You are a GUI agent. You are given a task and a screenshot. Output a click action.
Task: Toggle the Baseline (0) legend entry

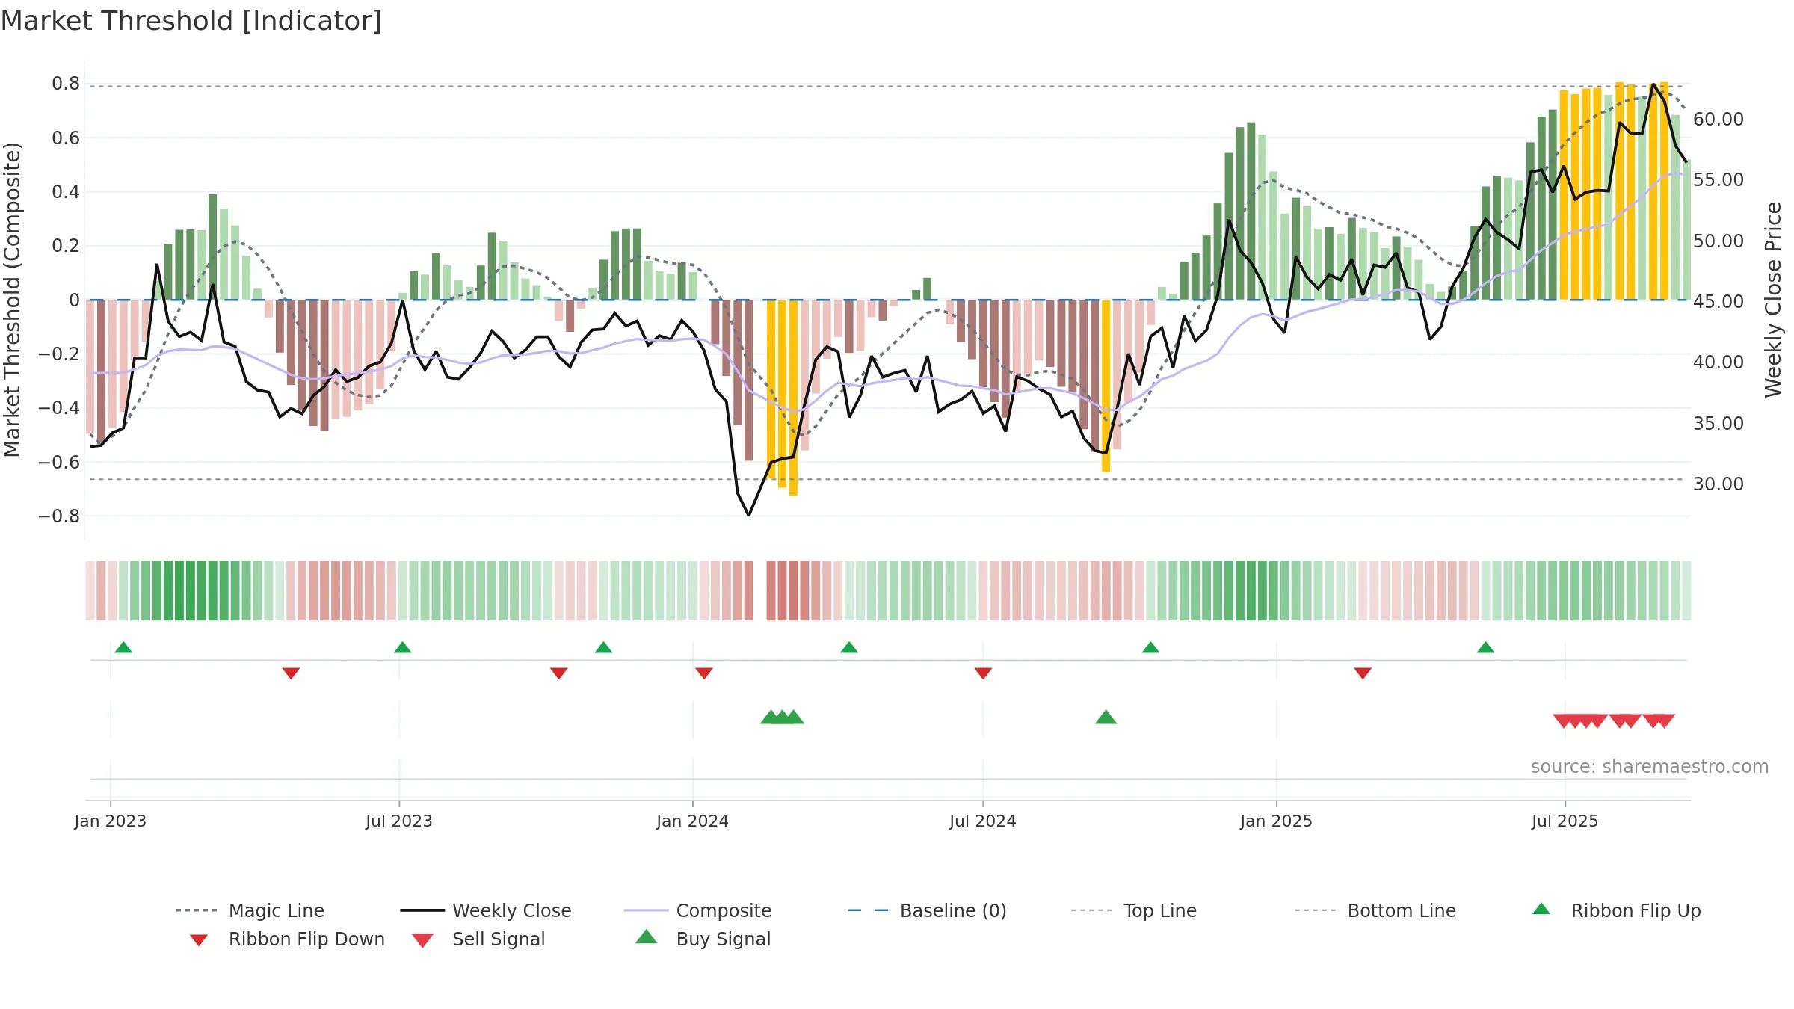[x=927, y=910]
